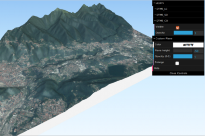The height and width of the screenshot is (136, 205).
Task: Collapse the Layers folder
Action: tap(161, 3)
